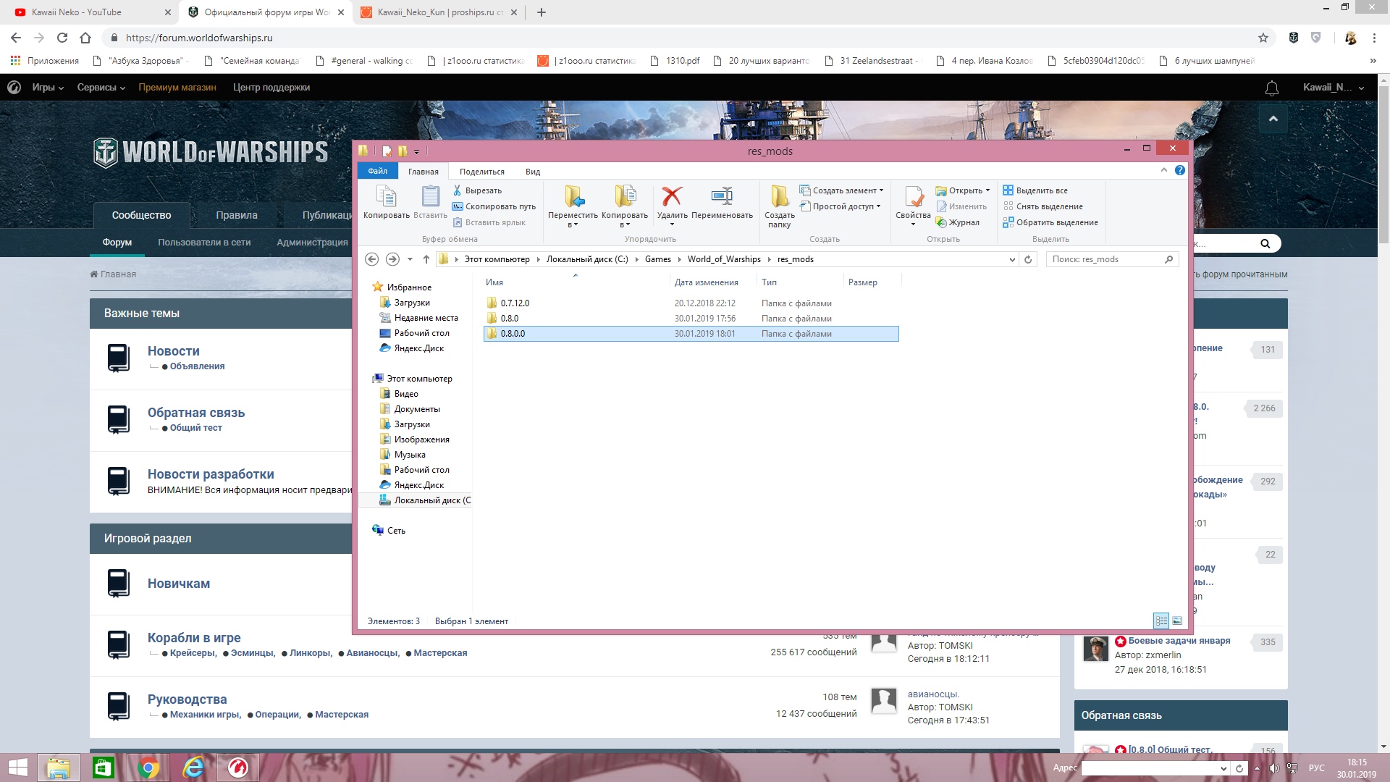1390x782 pixels.
Task: Open the address bar history dropdown
Action: pos(1012,259)
